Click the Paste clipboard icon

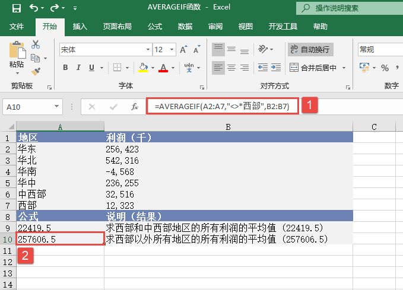tap(17, 52)
